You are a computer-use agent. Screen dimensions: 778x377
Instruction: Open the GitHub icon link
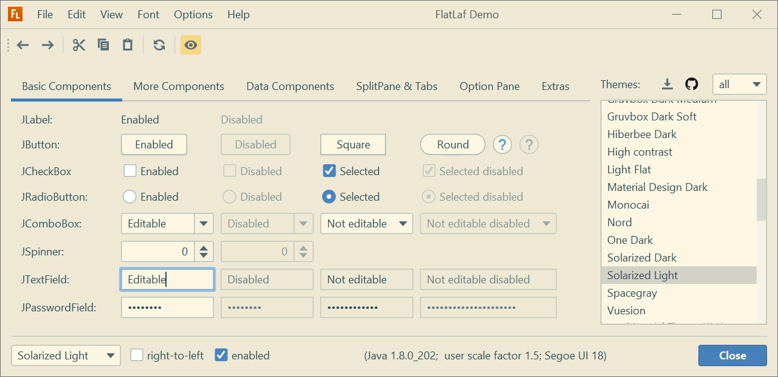[692, 85]
